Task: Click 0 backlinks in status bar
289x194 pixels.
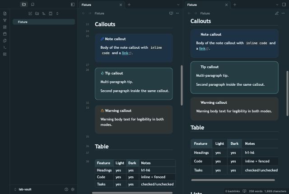Action: 233,191
